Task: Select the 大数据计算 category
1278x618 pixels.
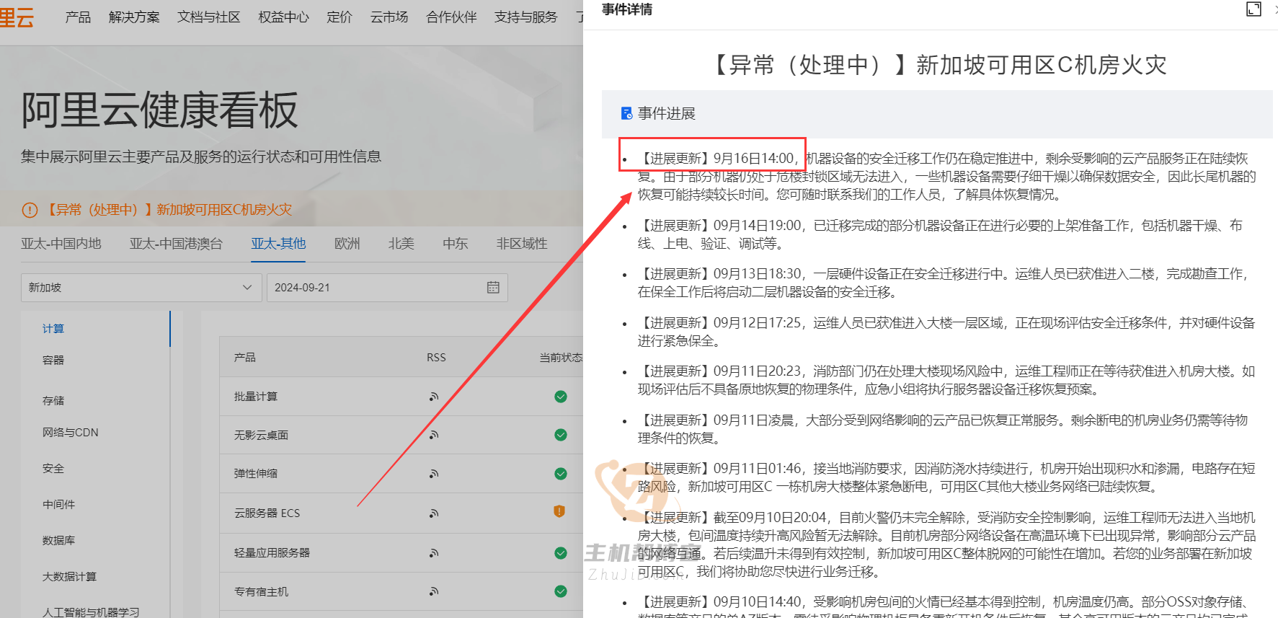Action: click(69, 577)
